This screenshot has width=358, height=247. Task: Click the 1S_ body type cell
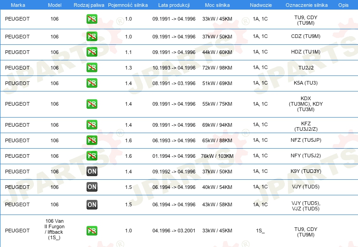click(260, 231)
